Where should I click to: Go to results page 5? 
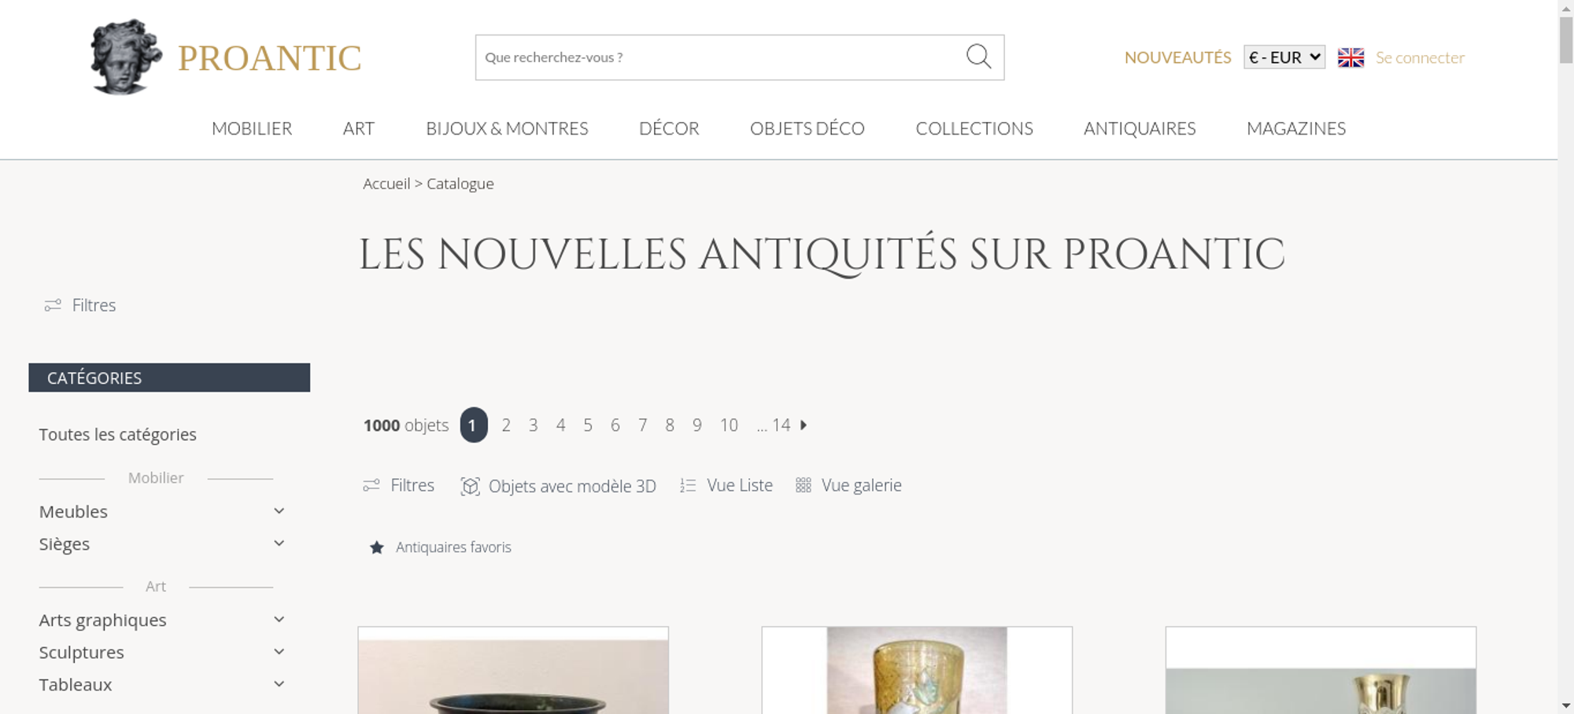pyautogui.click(x=588, y=425)
